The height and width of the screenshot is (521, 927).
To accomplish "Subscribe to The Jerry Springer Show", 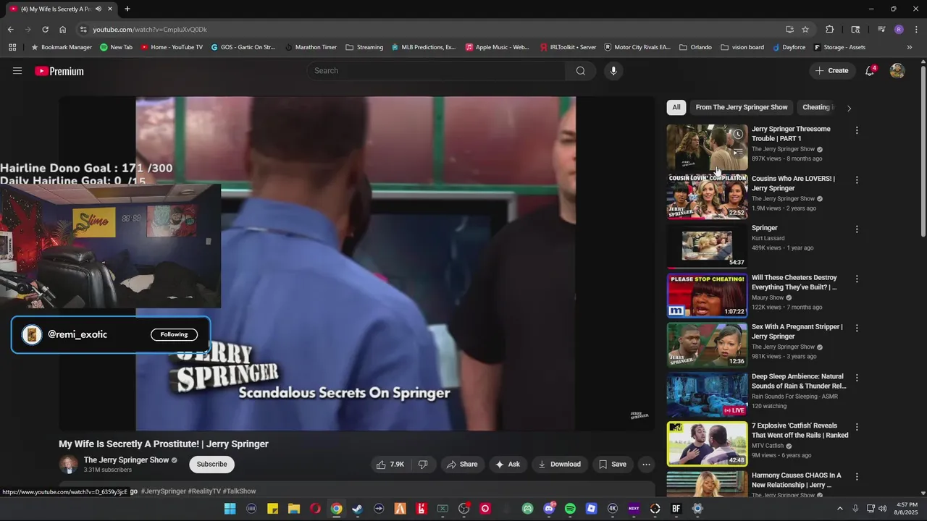I will coord(211,465).
